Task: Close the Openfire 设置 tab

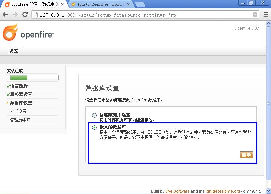Action: click(x=62, y=4)
